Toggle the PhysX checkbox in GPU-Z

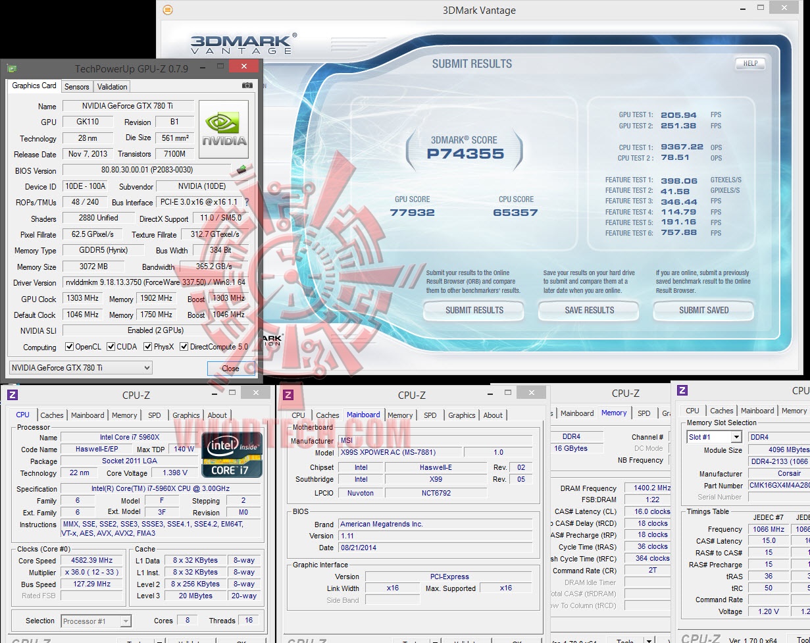point(148,347)
